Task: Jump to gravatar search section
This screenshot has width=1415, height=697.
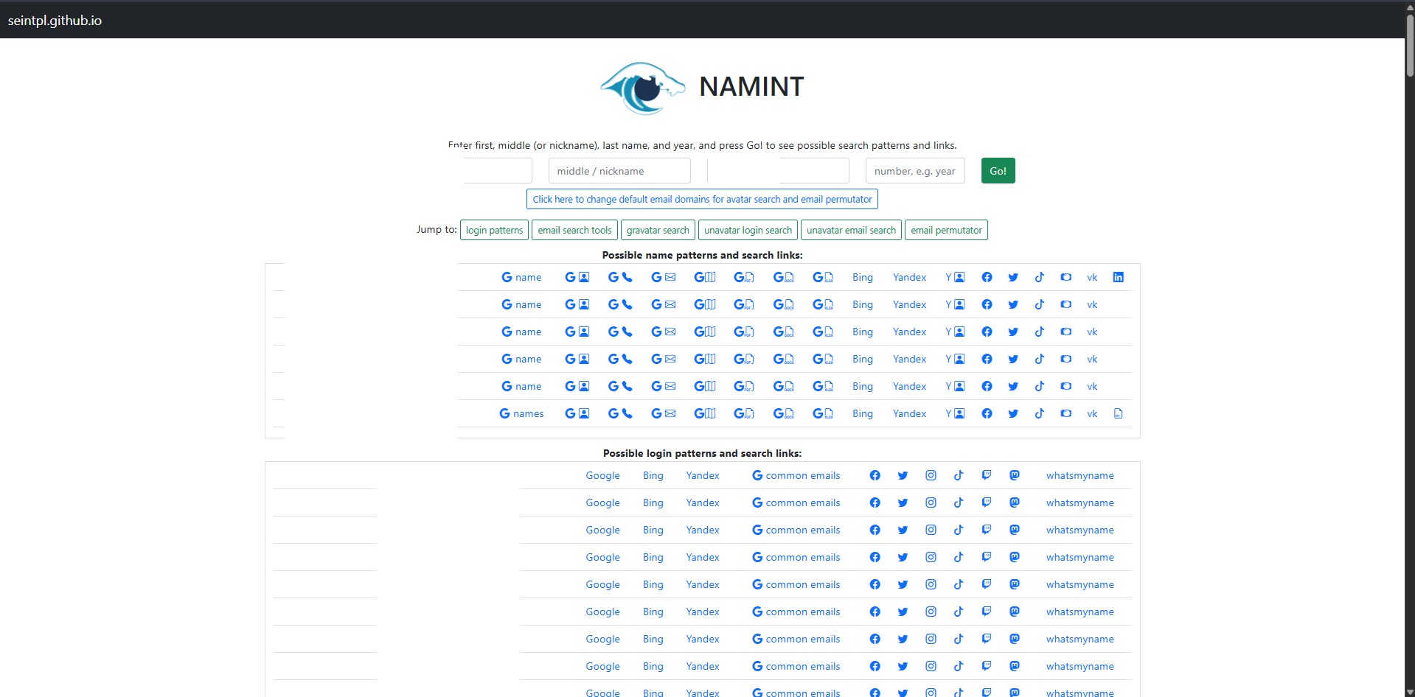Action: pos(658,230)
